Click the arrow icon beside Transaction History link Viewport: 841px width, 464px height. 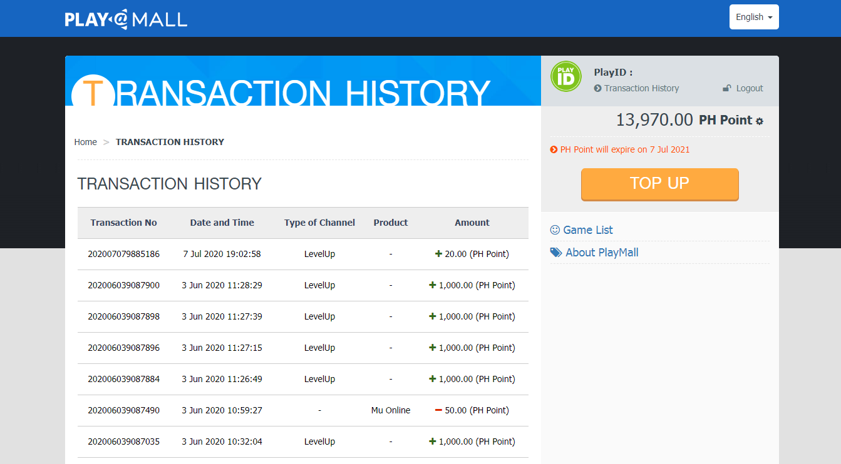pyautogui.click(x=598, y=88)
